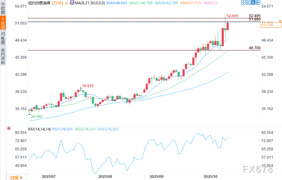Open RSI(14,14,14) indicator parameters

coord(39,129)
